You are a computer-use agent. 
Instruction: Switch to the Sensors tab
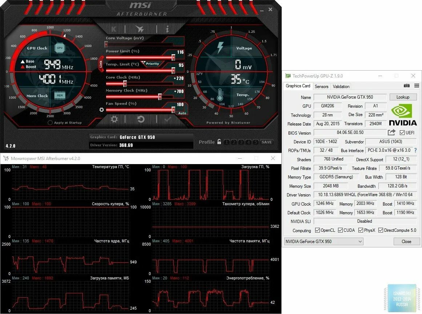321,87
